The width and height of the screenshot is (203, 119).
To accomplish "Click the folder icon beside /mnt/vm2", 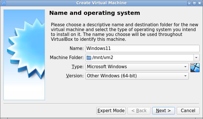I will [89, 58].
